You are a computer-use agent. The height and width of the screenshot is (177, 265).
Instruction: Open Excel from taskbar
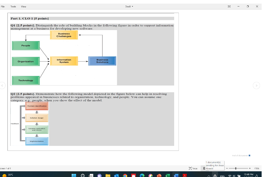coord(167,175)
